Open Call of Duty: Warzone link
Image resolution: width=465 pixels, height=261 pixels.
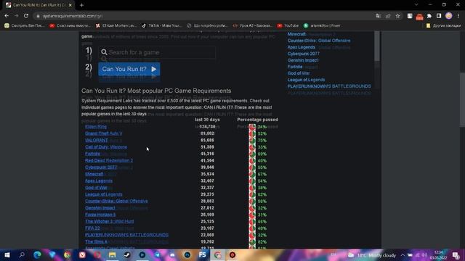(x=106, y=147)
